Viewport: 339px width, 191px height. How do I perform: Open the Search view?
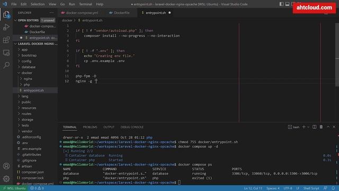[6, 65]
